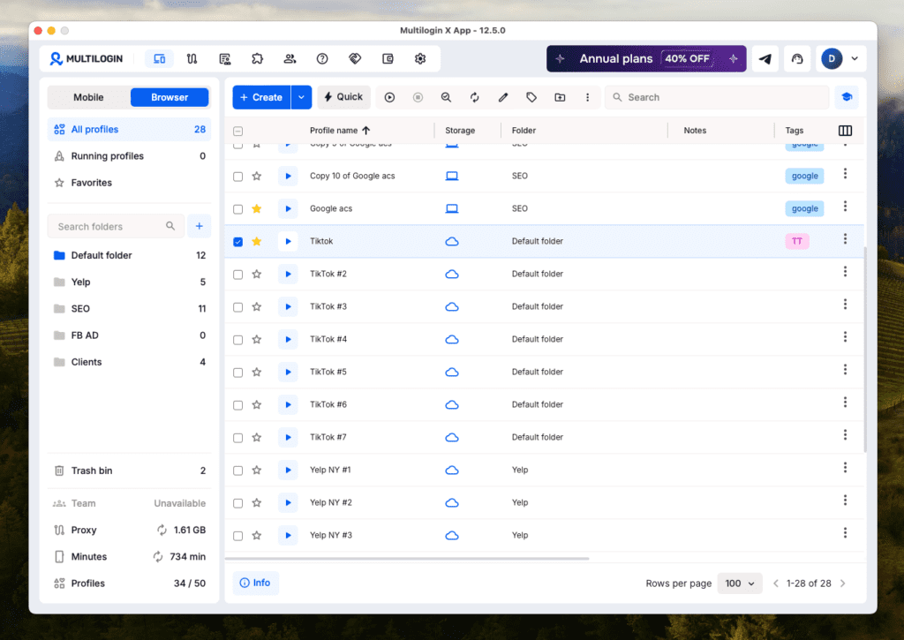The height and width of the screenshot is (640, 904).
Task: Click the stop profiles icon in toolbar
Action: tap(418, 97)
